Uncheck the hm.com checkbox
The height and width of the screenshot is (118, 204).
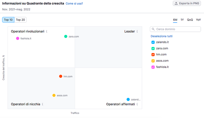[153, 54]
